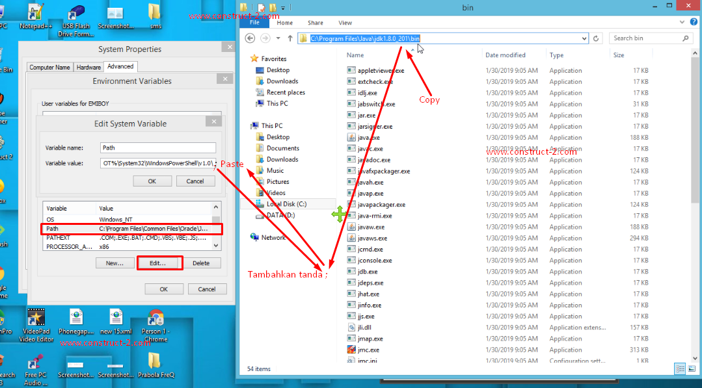This screenshot has height=388, width=702.
Task: Sort files by Size column
Action: (619, 55)
